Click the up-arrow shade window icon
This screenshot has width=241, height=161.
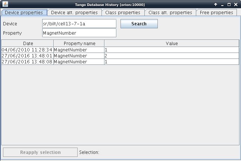click(x=216, y=4)
